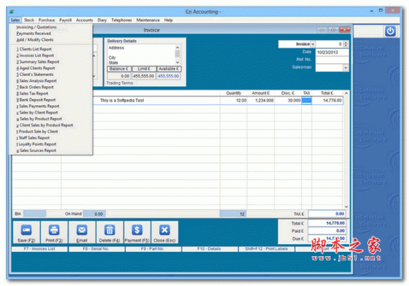The image size is (409, 286).
Task: Open the Help menu
Action: pos(168,20)
